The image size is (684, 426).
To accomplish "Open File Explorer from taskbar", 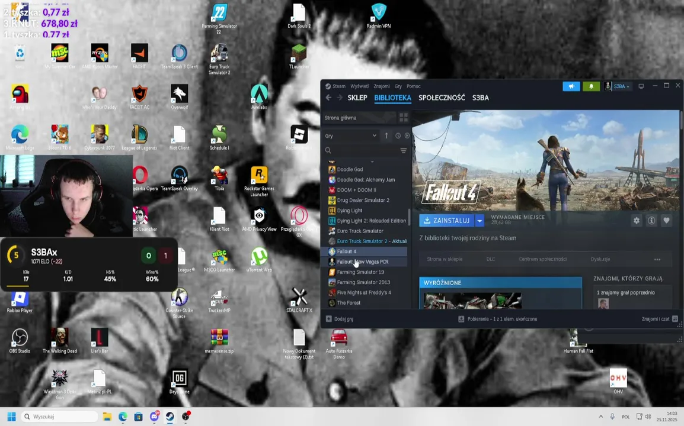I will (x=107, y=417).
